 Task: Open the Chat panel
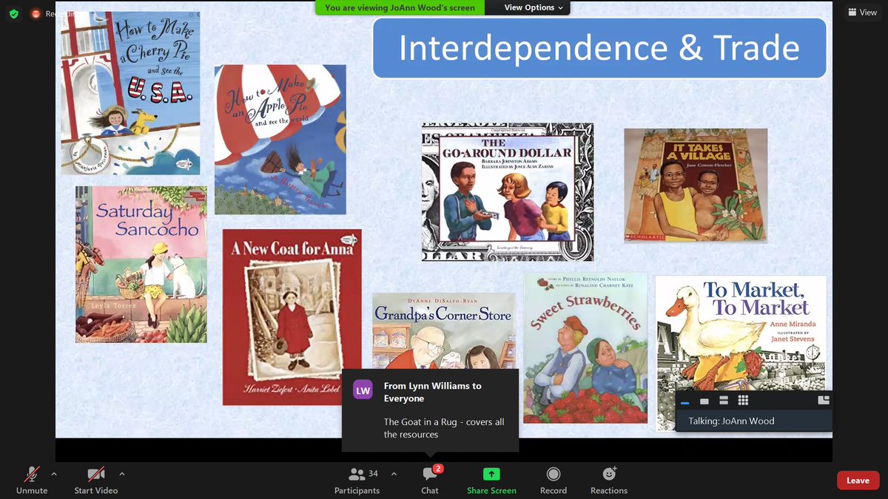pyautogui.click(x=430, y=480)
